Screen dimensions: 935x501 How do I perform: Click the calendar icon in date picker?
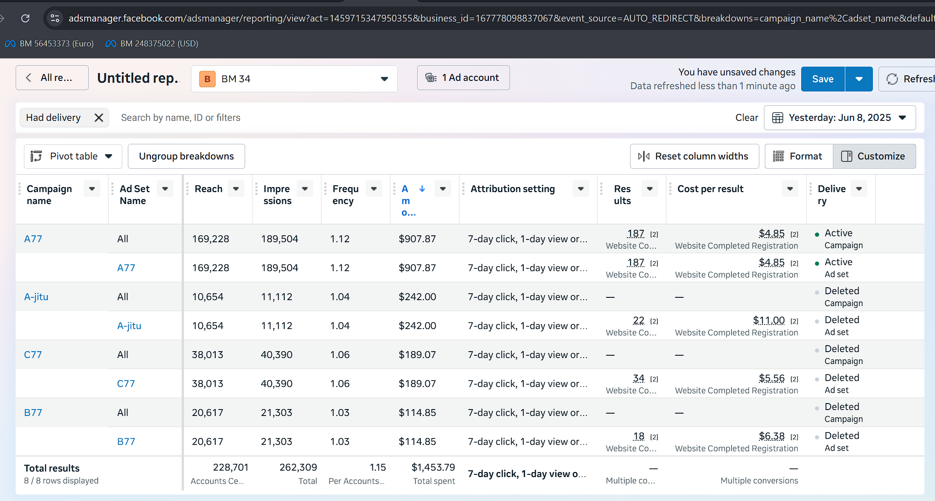(x=777, y=118)
